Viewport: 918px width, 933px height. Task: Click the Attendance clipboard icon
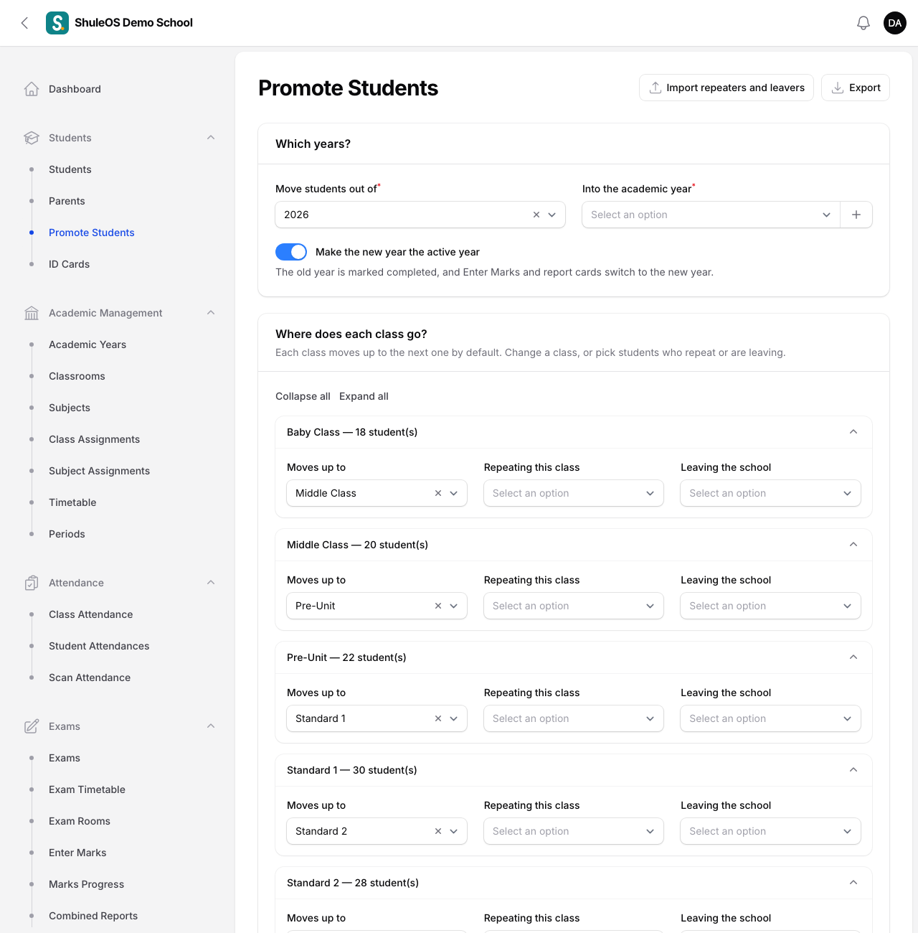(32, 583)
